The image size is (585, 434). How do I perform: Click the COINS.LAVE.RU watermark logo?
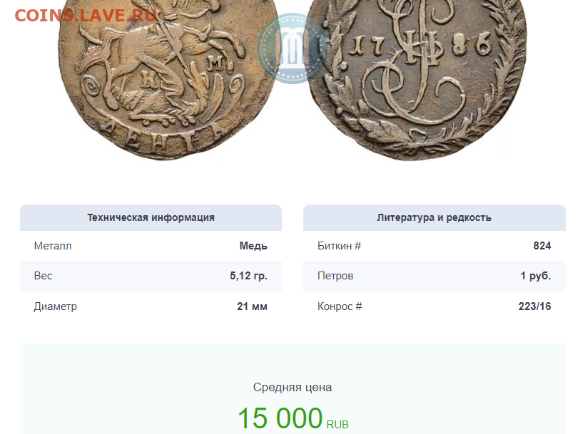pyautogui.click(x=86, y=16)
